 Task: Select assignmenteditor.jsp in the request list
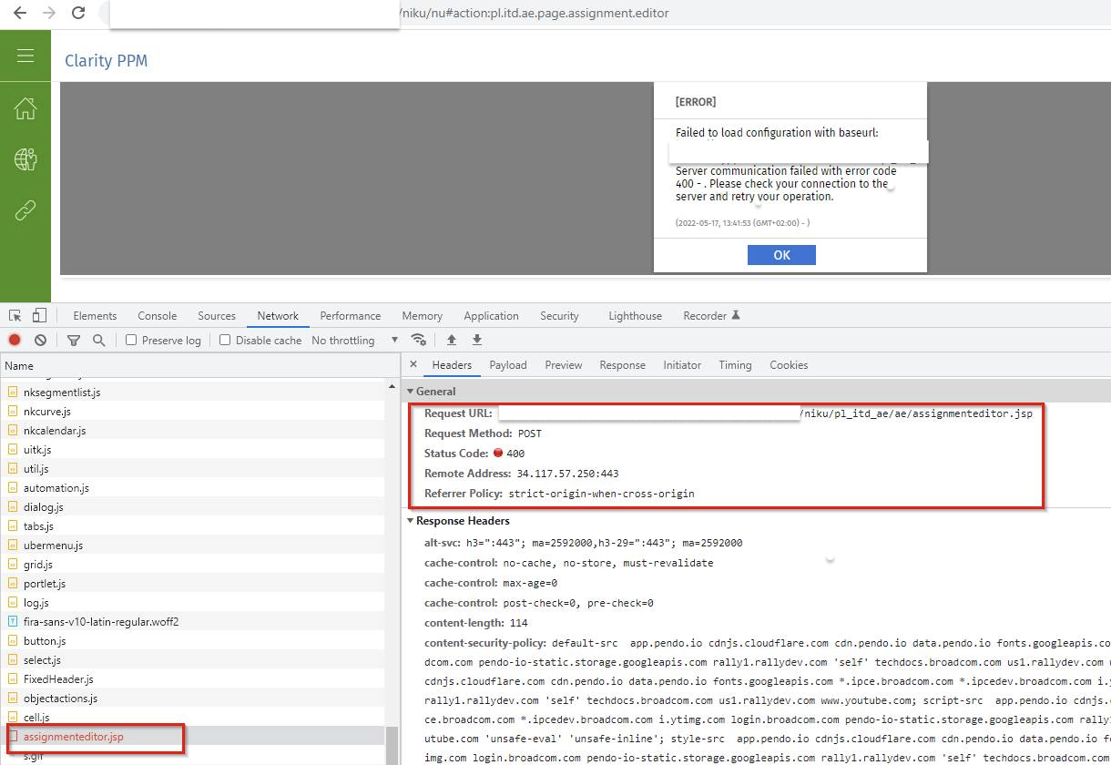coord(73,737)
